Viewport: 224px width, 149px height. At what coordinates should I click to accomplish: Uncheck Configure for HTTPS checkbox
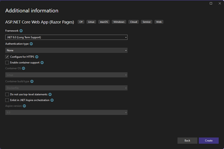pyautogui.click(x=7, y=57)
